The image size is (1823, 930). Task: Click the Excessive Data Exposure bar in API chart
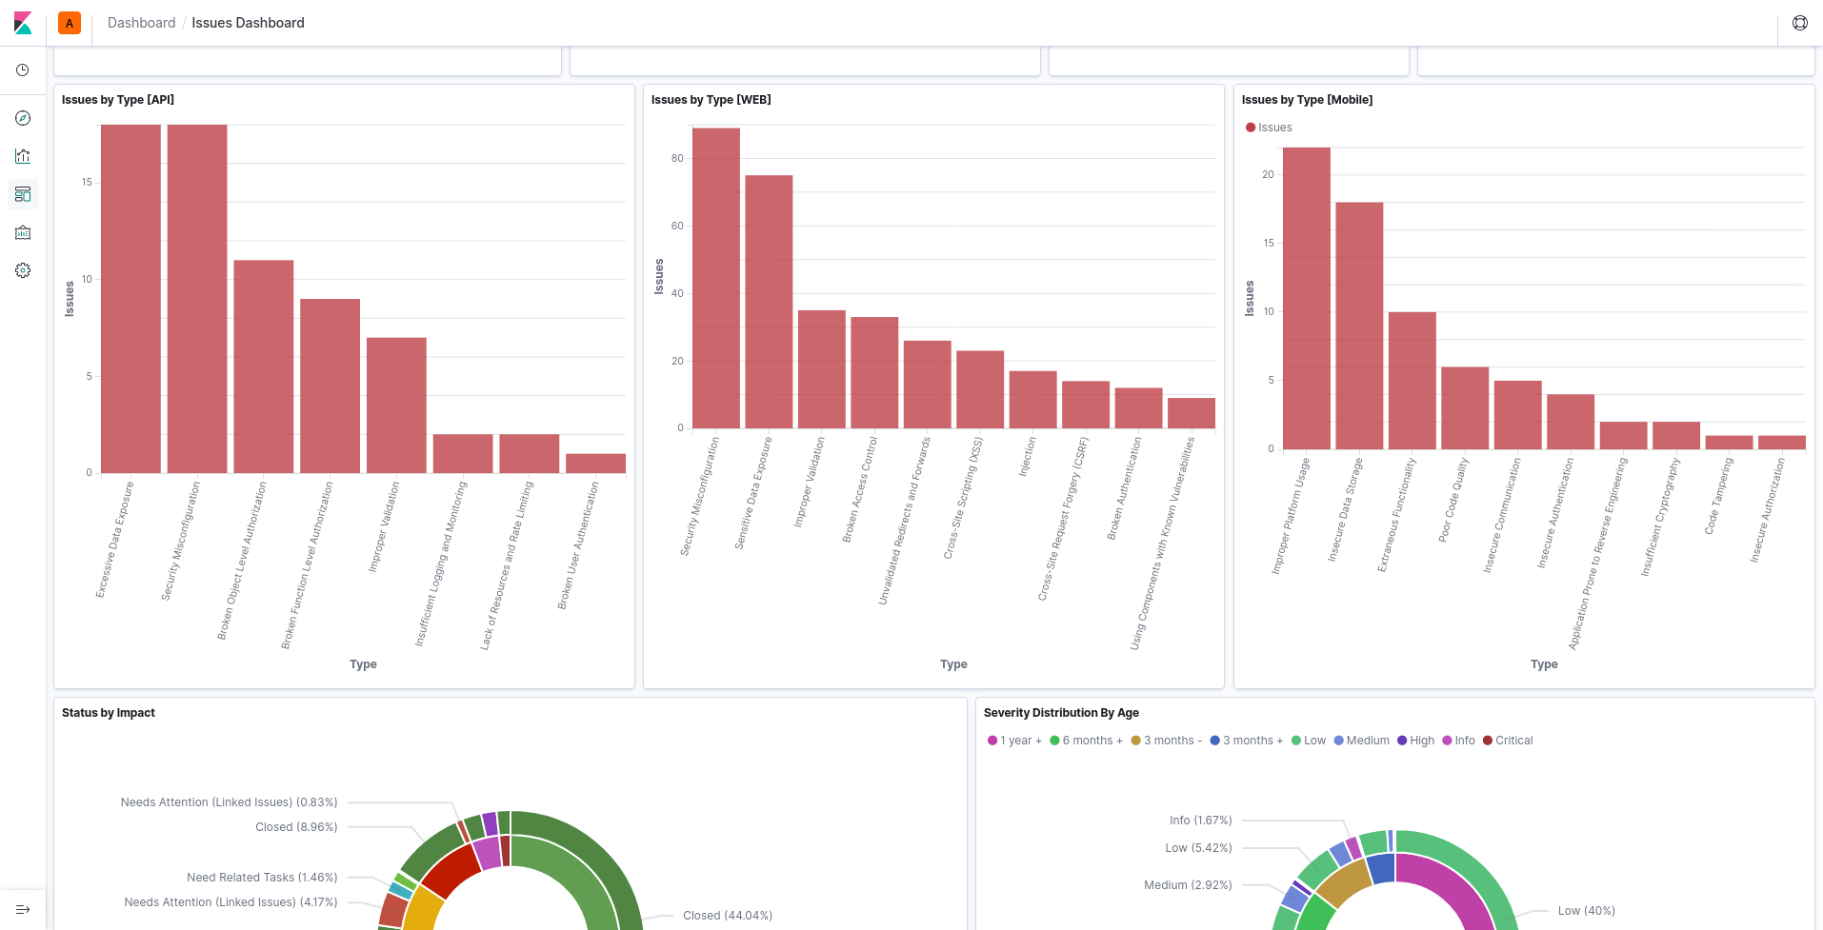click(x=130, y=299)
